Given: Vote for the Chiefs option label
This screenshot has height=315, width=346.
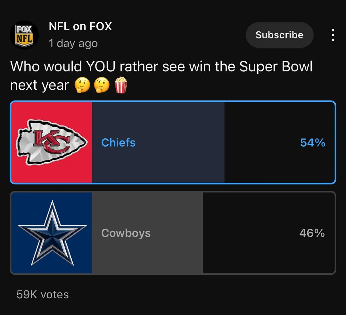Looking at the screenshot, I should [x=118, y=142].
